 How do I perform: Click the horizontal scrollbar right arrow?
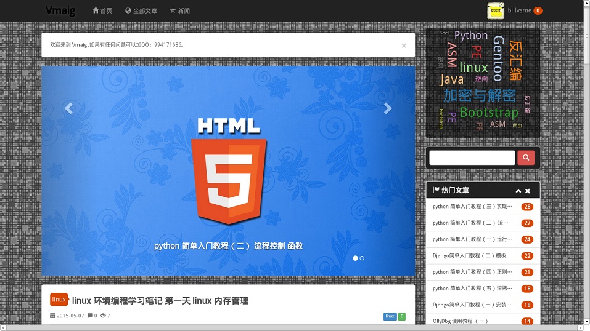click(580, 328)
